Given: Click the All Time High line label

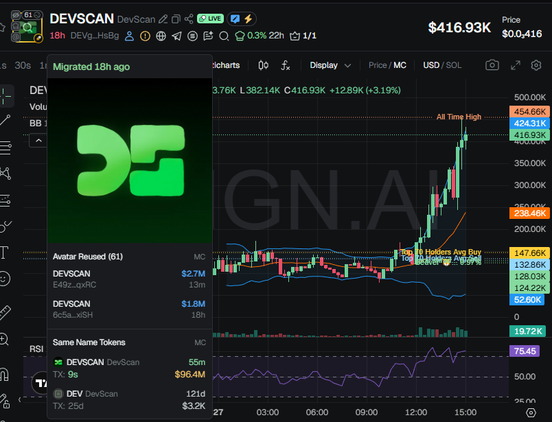Looking at the screenshot, I should point(459,117).
